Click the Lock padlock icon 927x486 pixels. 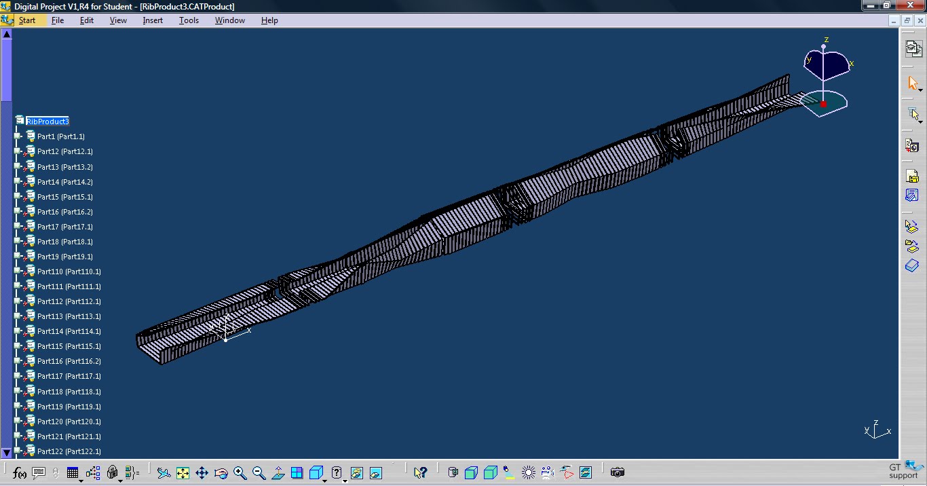pyautogui.click(x=113, y=473)
